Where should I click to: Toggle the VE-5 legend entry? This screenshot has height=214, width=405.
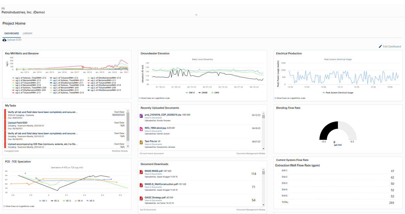coord(90,201)
